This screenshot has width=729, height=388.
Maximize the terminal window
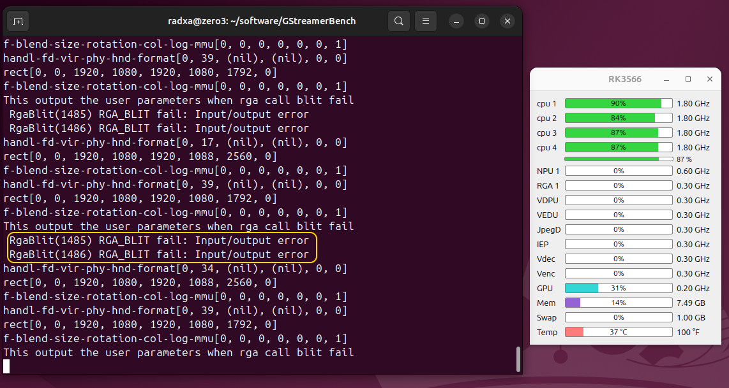482,22
